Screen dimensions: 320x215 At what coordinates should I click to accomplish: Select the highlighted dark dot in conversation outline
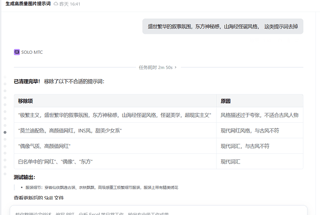click(x=5, y=133)
